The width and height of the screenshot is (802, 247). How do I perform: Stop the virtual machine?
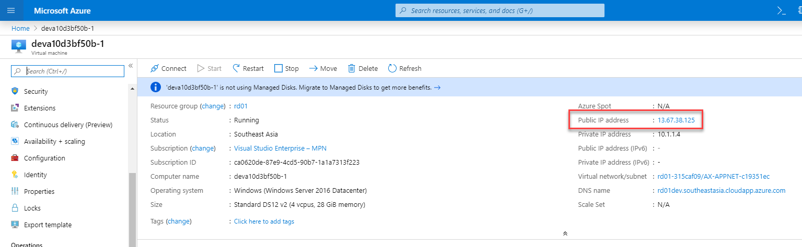286,68
